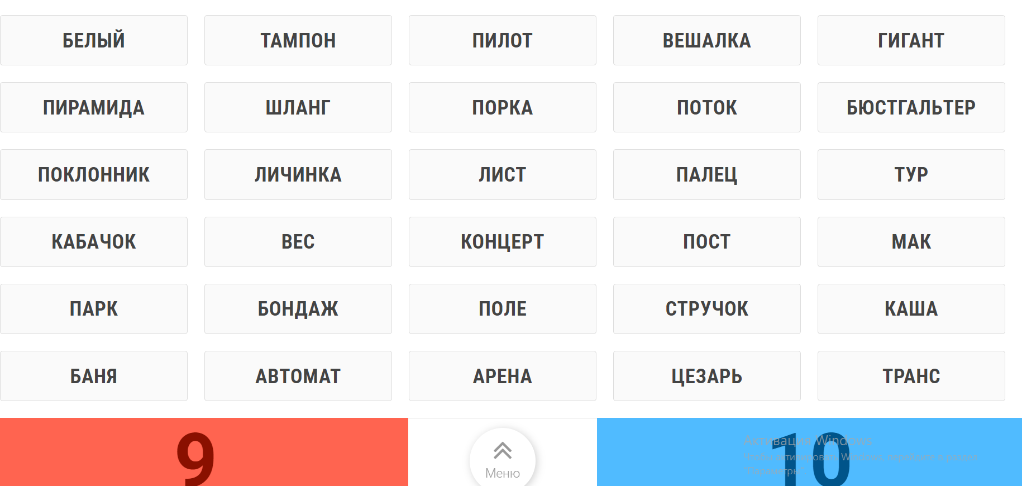Choose the ПАЛЕЦ card
This screenshot has height=486, width=1022.
pyautogui.click(x=707, y=174)
